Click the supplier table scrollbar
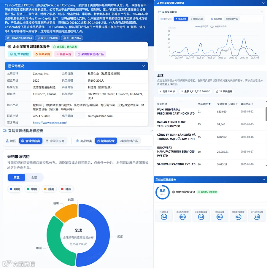This screenshot has height=269, width=267. point(266,114)
